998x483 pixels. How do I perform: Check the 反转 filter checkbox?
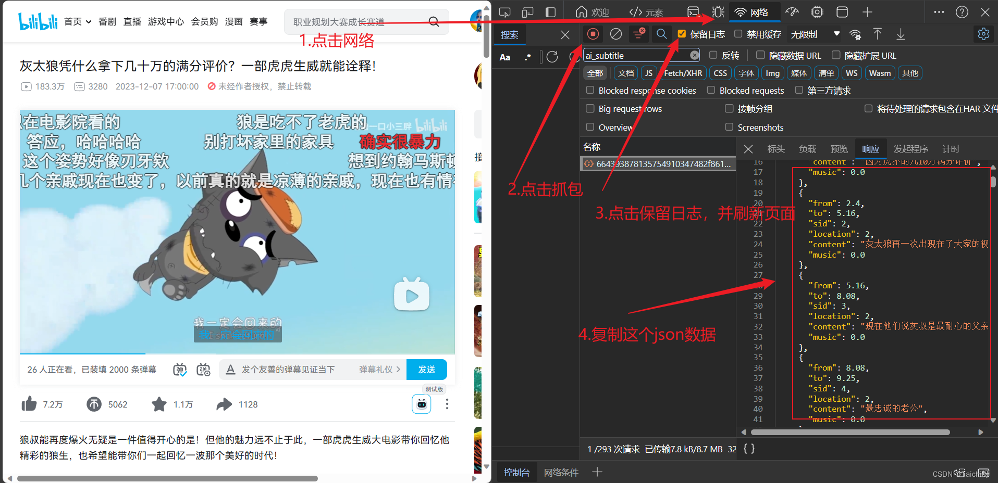[713, 55]
